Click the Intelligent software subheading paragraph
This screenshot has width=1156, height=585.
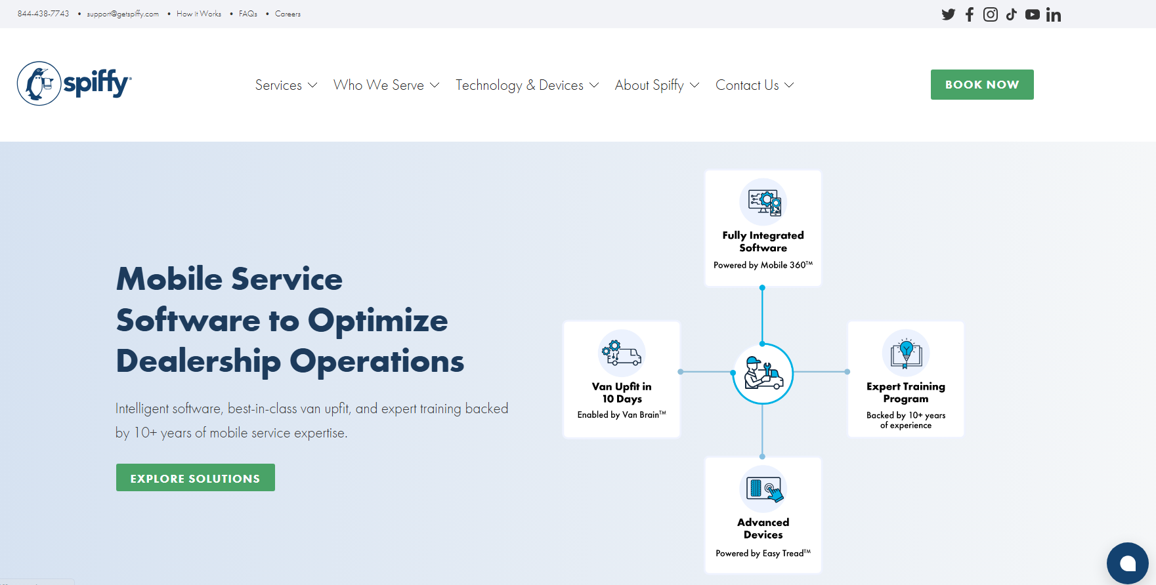coord(312,420)
